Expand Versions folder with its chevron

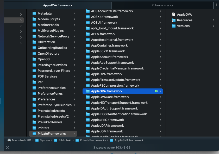pos(214,26)
